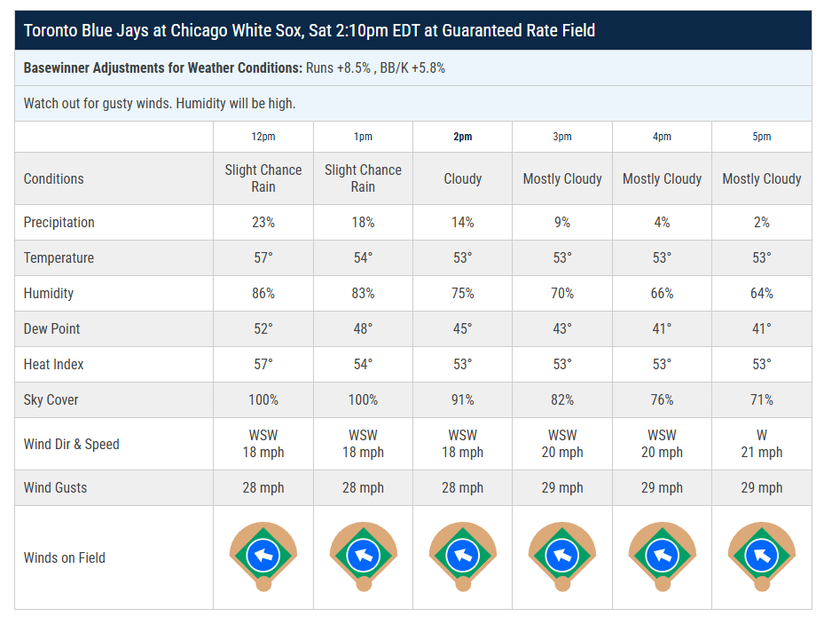Click the 4pm wind direction field icon
The width and height of the screenshot is (824, 624).
pos(662,557)
